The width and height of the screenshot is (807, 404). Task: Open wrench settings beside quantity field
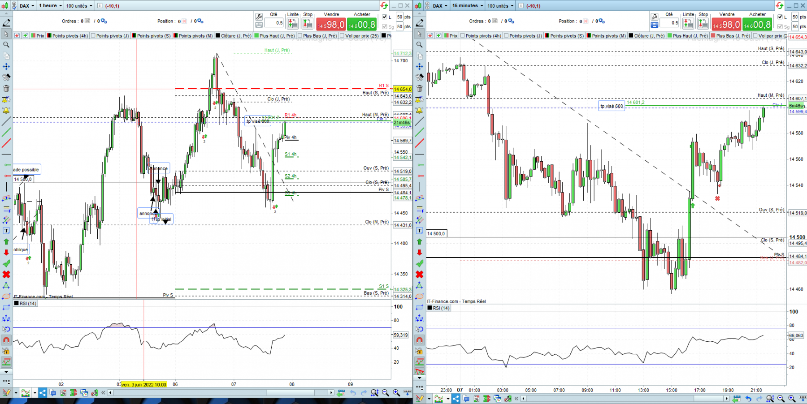click(x=259, y=17)
